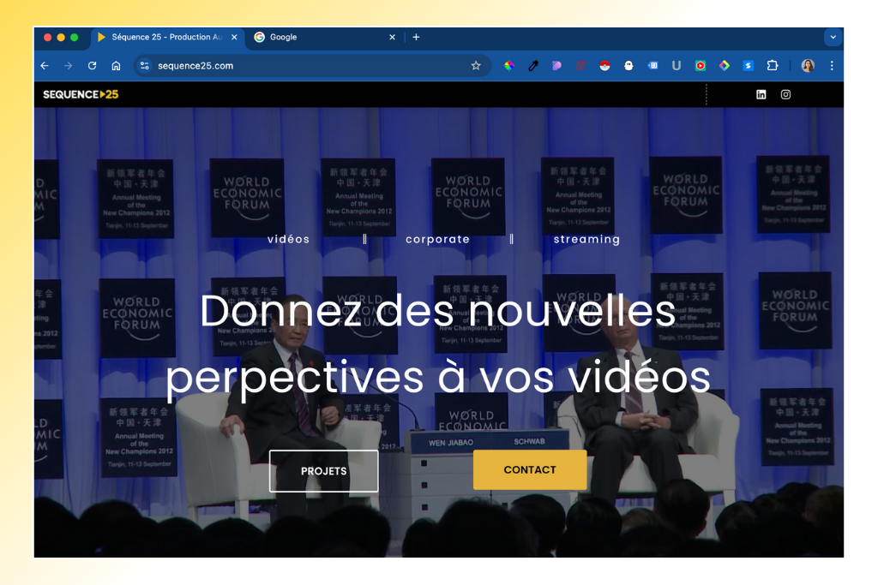Open the Extensions puzzle piece menu
Viewport: 878px width, 585px height.
tap(772, 66)
